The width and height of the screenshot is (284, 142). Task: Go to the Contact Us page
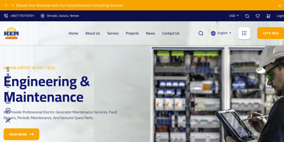pos(171,33)
